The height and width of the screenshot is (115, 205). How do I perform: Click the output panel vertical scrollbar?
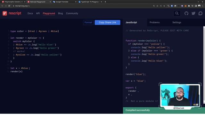coord(204,65)
